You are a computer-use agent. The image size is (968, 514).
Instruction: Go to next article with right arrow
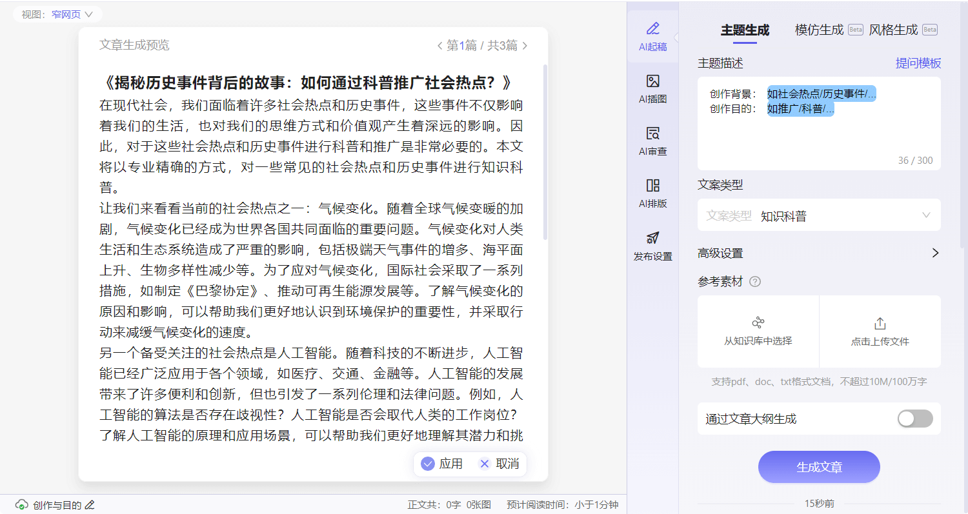(x=525, y=46)
